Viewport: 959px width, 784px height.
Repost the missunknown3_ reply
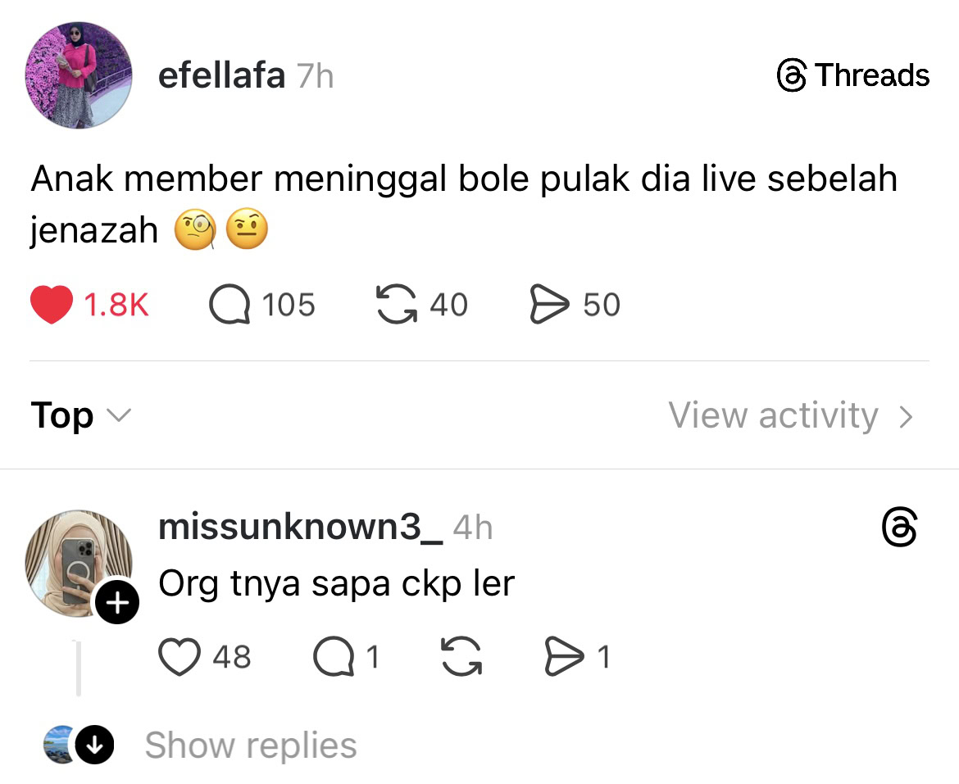click(462, 657)
